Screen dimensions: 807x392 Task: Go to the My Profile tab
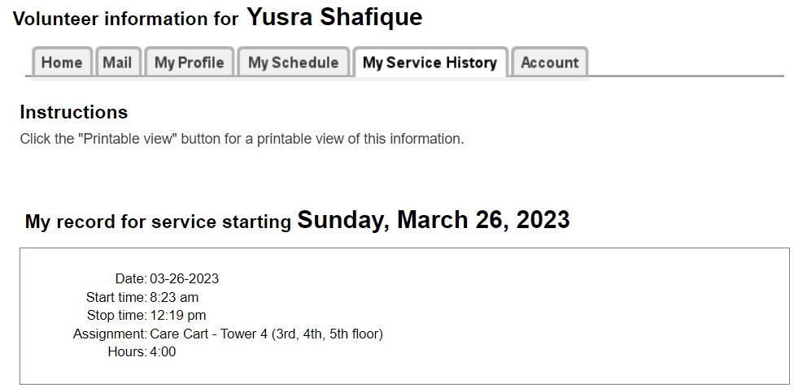189,62
